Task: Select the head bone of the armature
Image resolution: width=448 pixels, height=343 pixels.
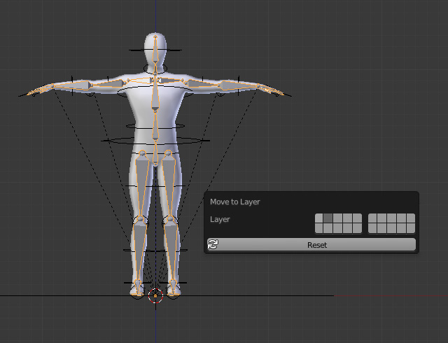Action: tap(155, 50)
